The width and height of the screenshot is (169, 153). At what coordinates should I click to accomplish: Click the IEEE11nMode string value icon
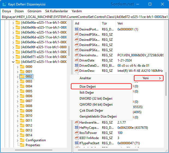(x=77, y=138)
